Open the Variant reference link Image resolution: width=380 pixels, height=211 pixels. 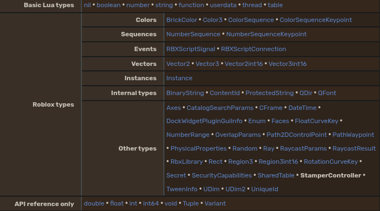click(x=215, y=203)
